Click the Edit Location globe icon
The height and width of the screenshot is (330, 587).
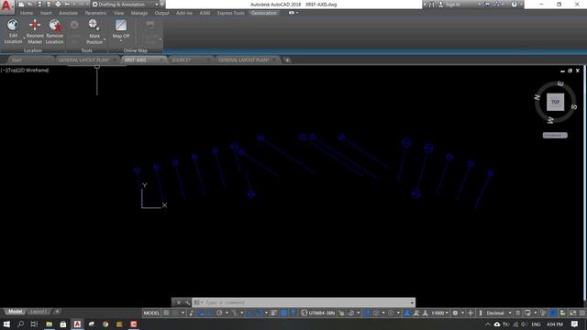(x=13, y=25)
